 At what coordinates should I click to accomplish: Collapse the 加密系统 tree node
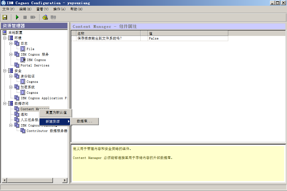(11, 87)
